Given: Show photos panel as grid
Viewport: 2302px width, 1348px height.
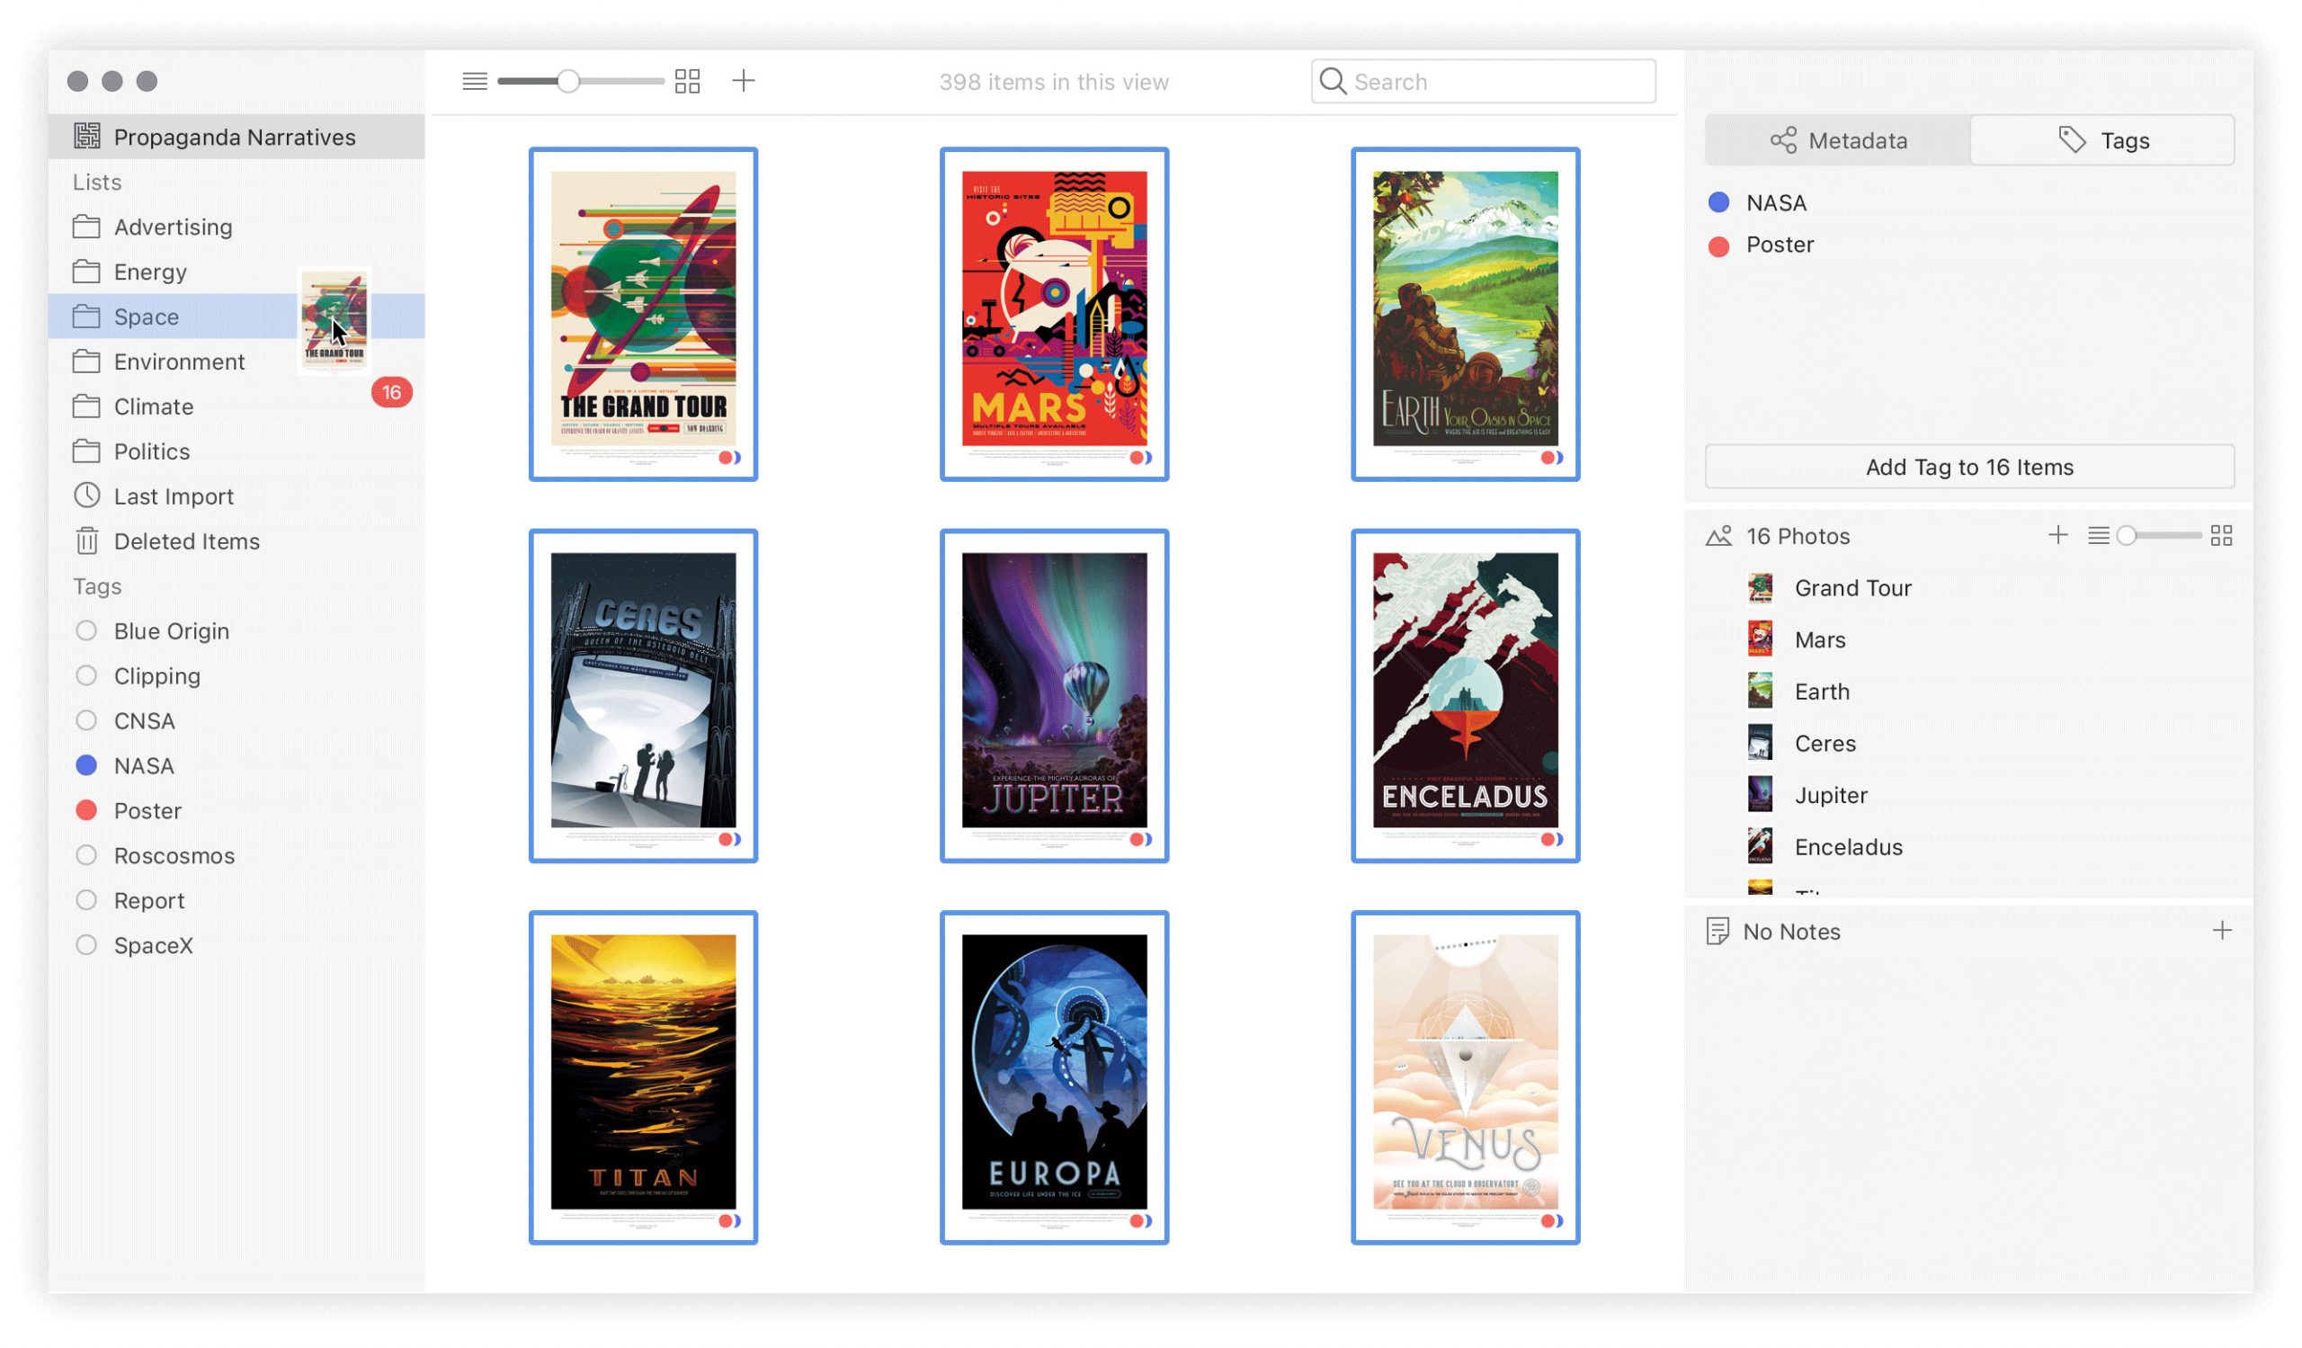Looking at the screenshot, I should click(2221, 536).
